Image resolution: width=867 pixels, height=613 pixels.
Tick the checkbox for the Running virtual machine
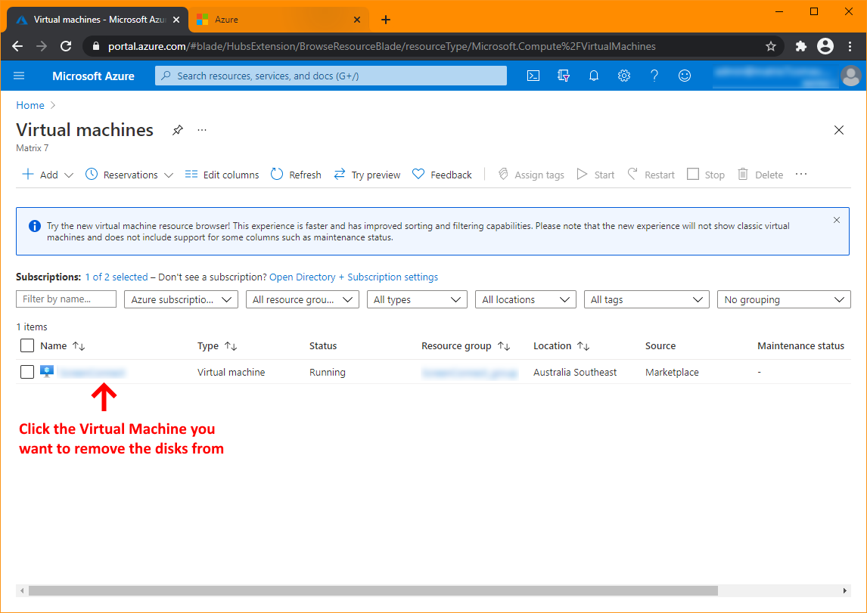[x=27, y=372]
